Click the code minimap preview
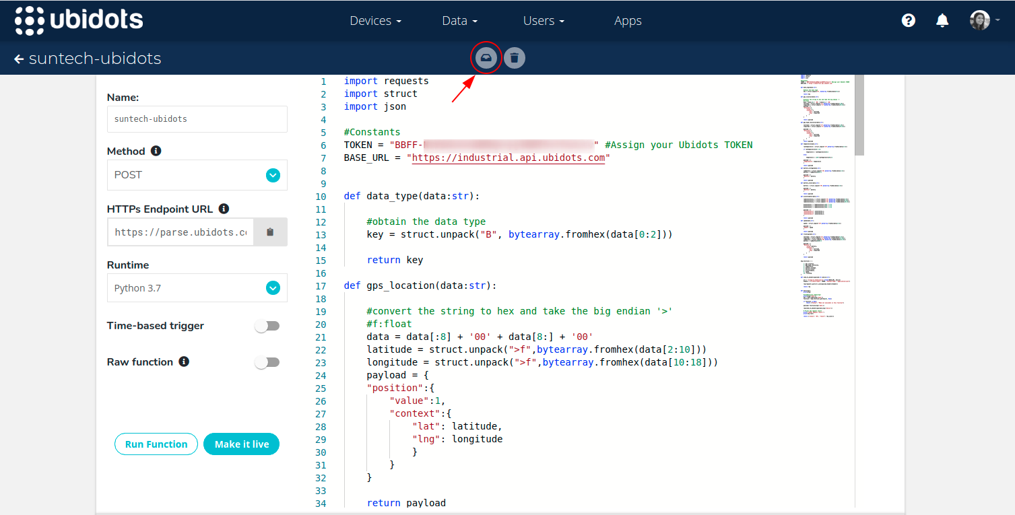The height and width of the screenshot is (515, 1015). (826, 195)
